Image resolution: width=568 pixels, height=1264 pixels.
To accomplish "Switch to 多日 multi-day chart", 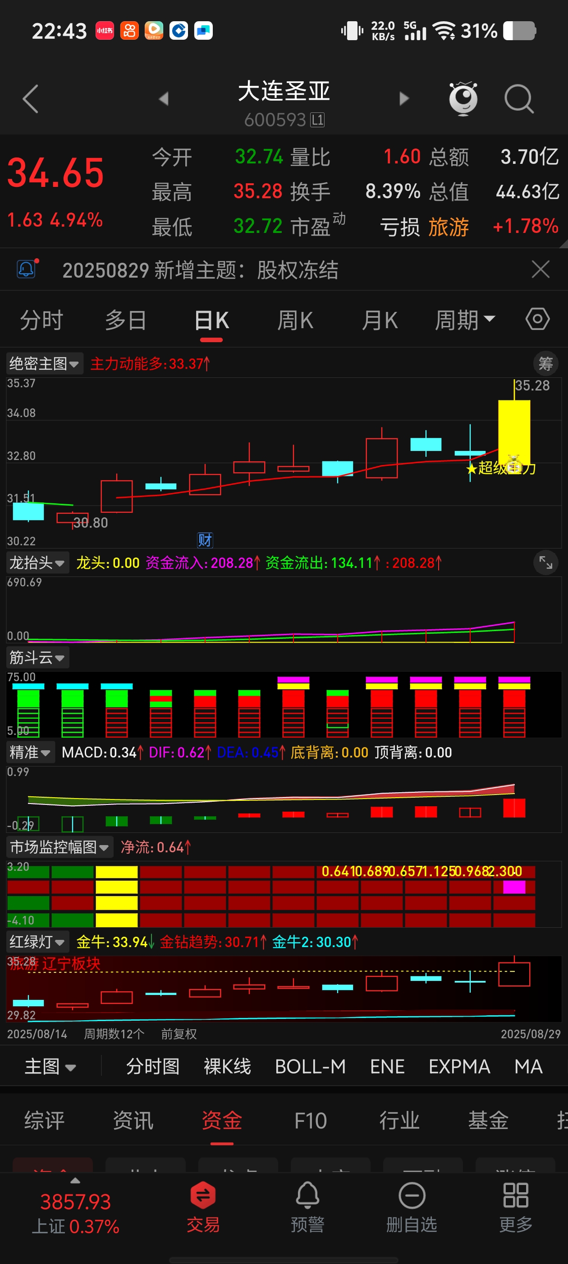I will (126, 321).
